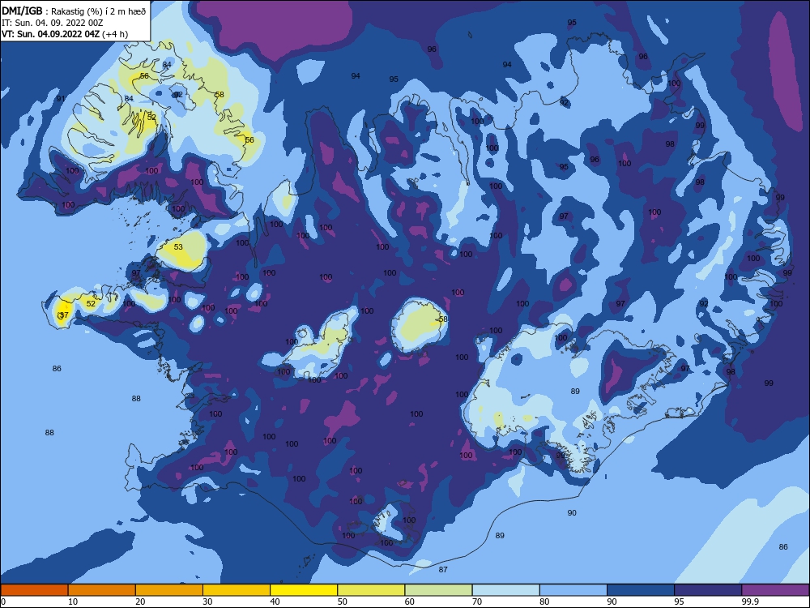Screen dimensions: 810x608
Task: Click the bright yellow 40–50 legend swatch
Action: 304,590
